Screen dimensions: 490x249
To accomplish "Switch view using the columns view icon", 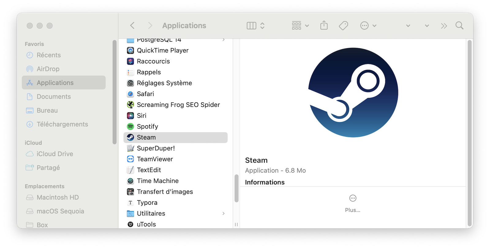I will 251,26.
